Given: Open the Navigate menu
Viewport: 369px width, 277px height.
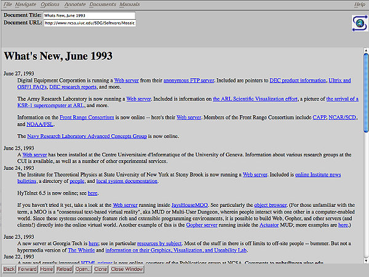Looking at the screenshot, I should (27, 4).
